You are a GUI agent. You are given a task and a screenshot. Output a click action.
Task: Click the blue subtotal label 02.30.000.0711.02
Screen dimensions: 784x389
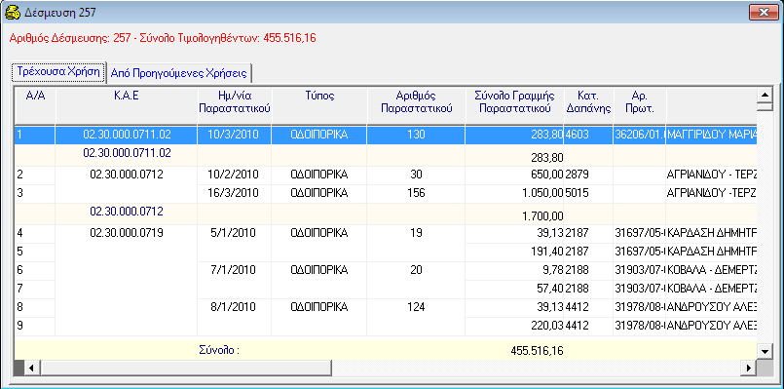click(x=127, y=153)
